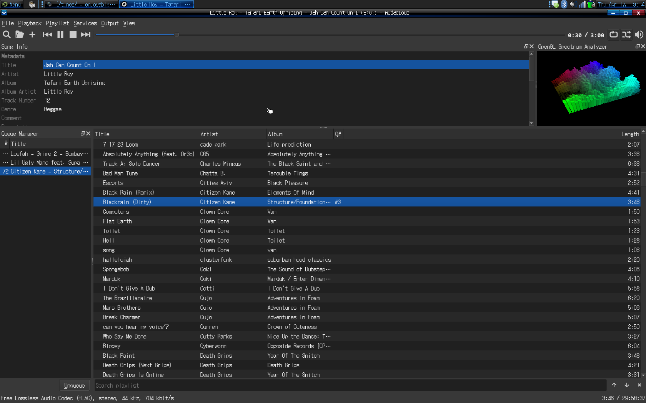
Task: Undock the Song Info panel
Action: tap(526, 46)
